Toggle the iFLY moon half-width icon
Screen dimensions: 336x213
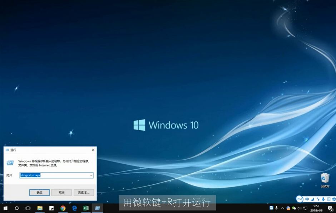pyautogui.click(x=313, y=199)
